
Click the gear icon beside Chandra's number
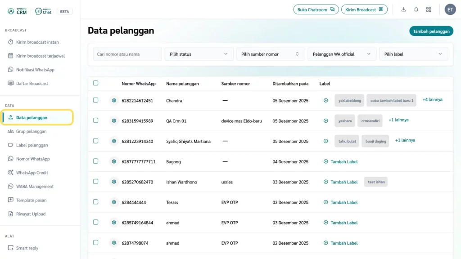(113, 100)
